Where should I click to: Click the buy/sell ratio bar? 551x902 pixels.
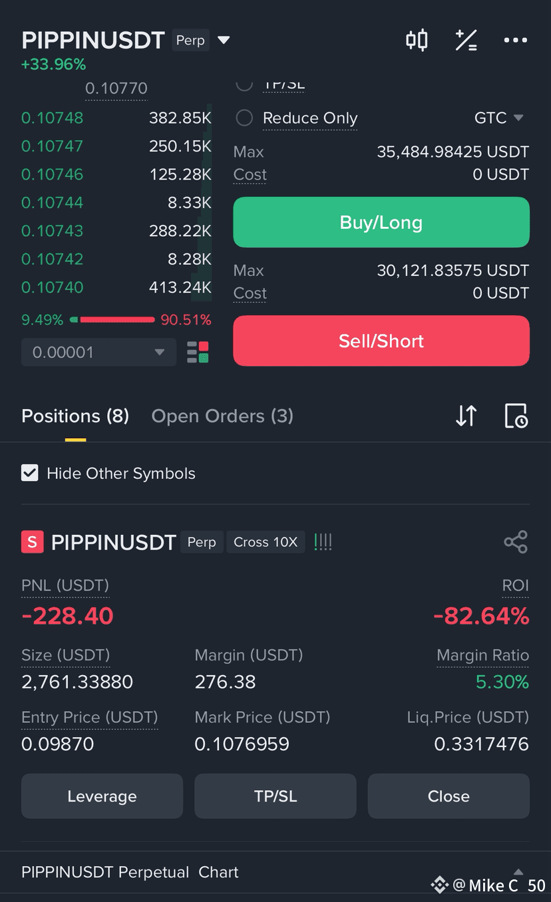pos(116,320)
